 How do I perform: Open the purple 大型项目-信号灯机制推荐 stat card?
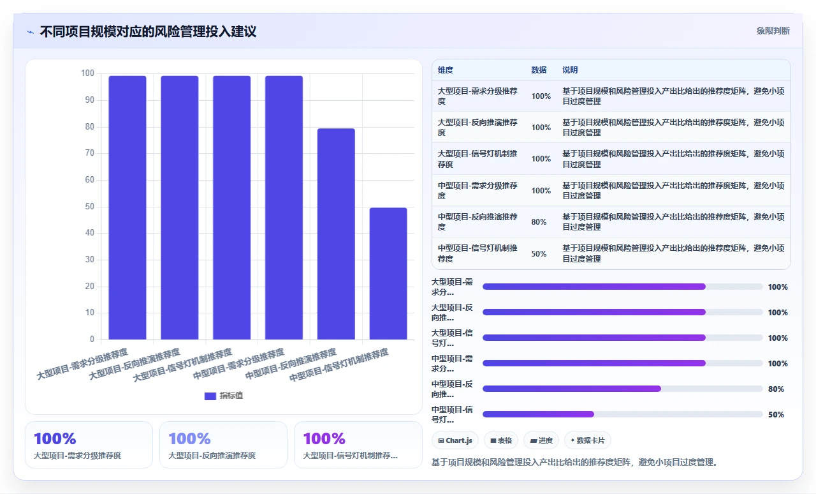pos(358,445)
